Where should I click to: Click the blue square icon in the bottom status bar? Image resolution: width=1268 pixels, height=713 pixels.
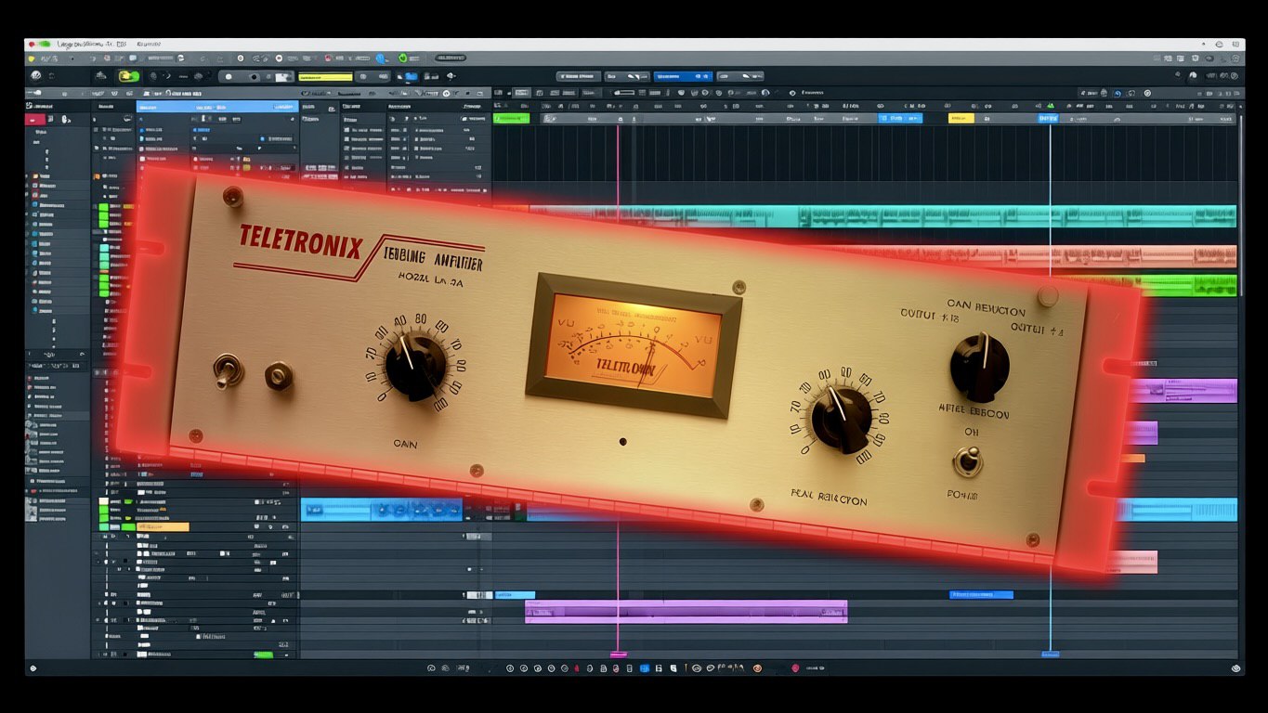(645, 668)
